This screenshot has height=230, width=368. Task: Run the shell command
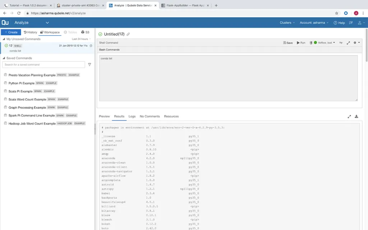301,43
